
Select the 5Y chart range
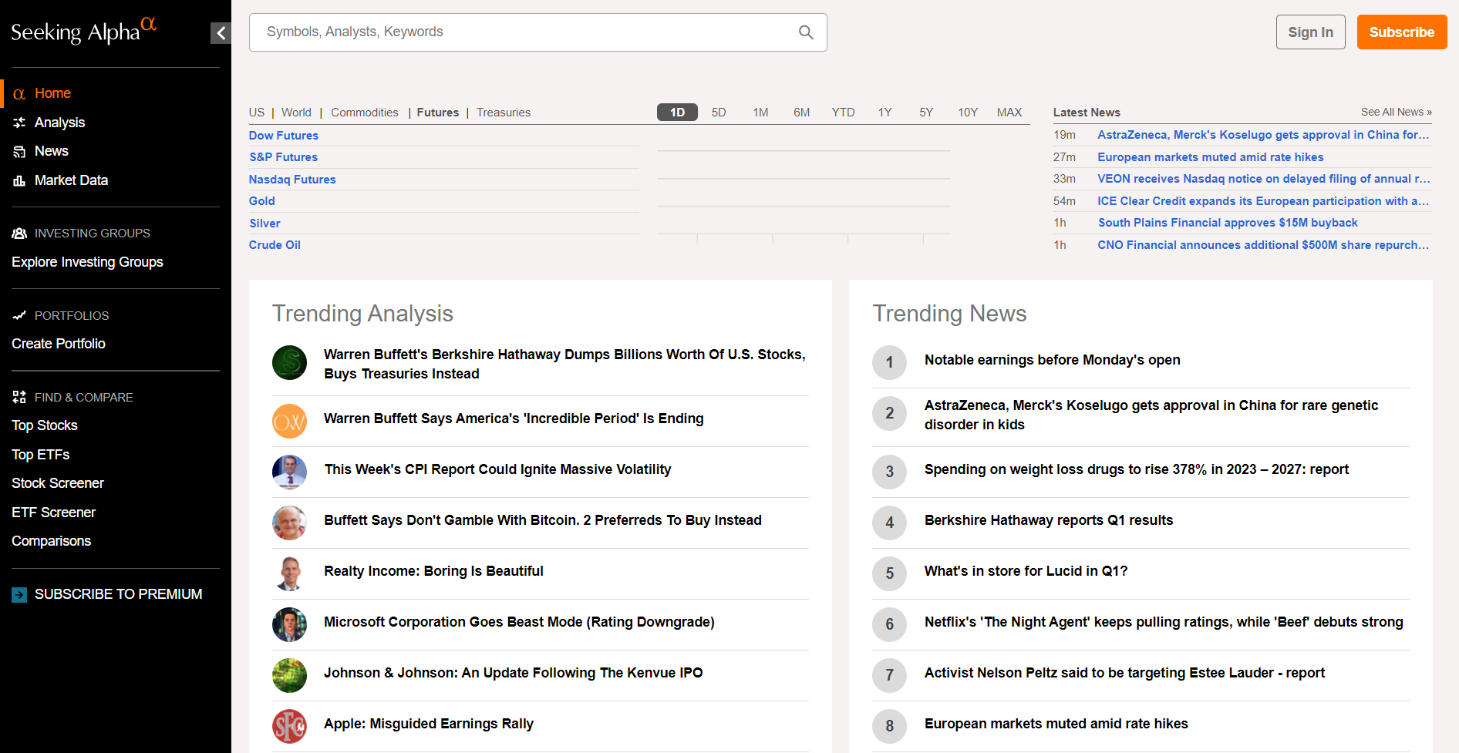[x=926, y=113]
